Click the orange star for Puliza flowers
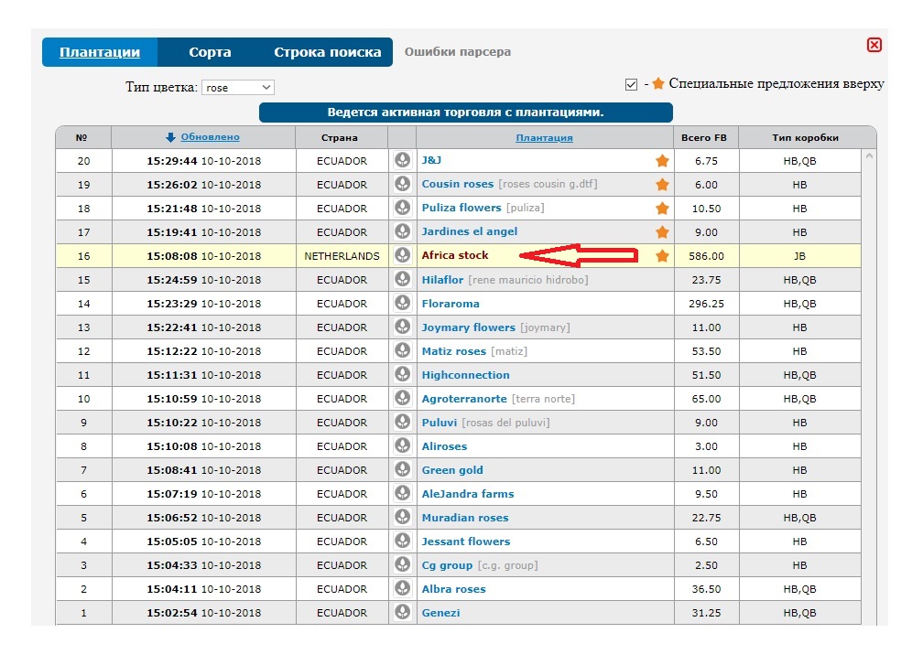Viewport: 923px width, 665px height. (x=662, y=209)
